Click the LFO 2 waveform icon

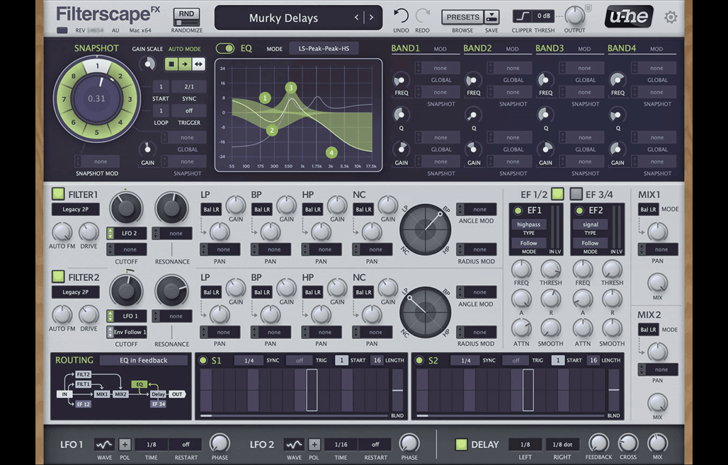pyautogui.click(x=293, y=444)
